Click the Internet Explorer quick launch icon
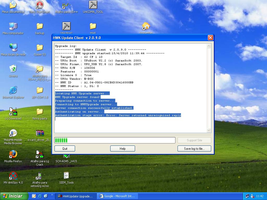The height and width of the screenshot is (200, 267). click(x=40, y=196)
